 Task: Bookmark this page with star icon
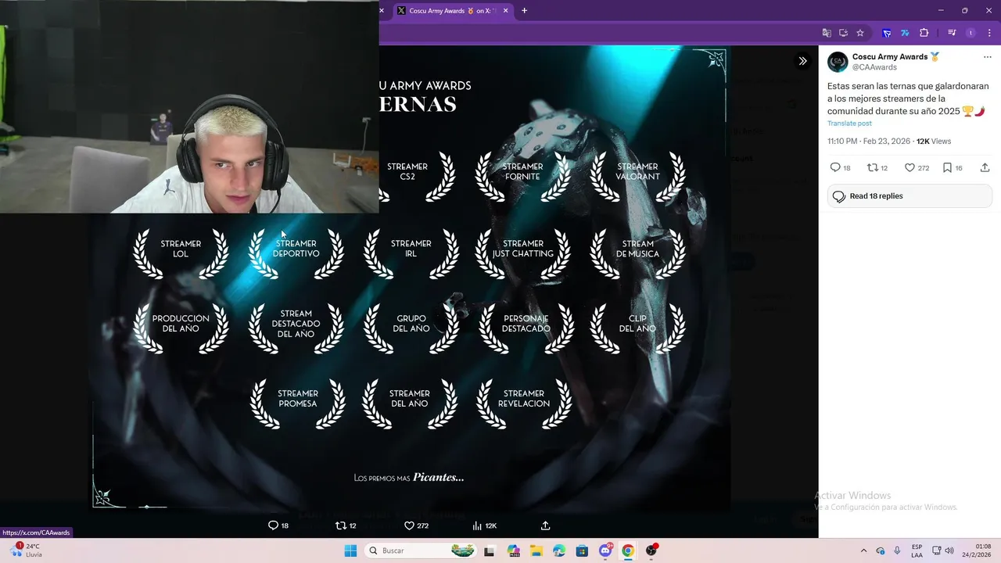pyautogui.click(x=860, y=33)
